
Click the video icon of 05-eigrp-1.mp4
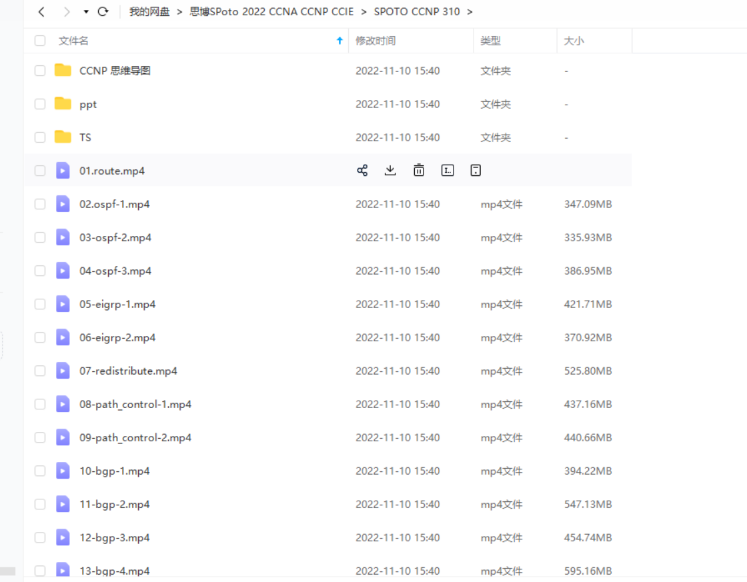(x=63, y=303)
